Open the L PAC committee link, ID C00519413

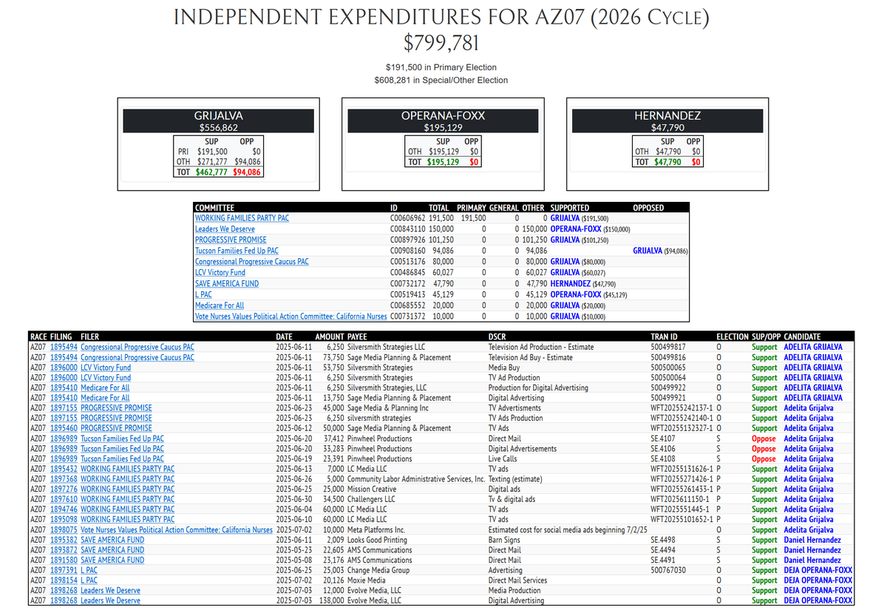[203, 294]
